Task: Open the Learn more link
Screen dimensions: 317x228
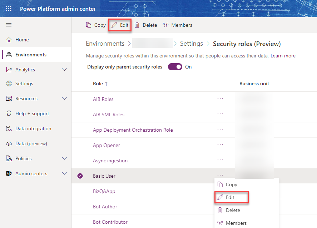Action: (x=283, y=56)
